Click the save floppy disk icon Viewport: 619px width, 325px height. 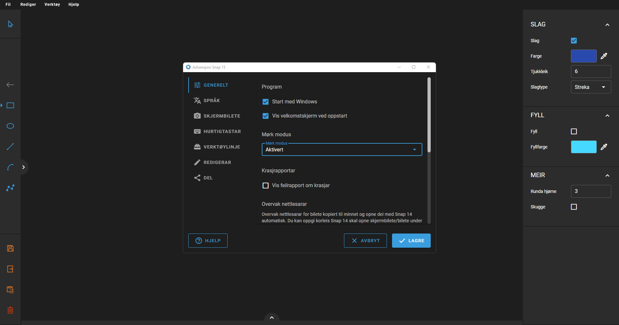(x=10, y=248)
